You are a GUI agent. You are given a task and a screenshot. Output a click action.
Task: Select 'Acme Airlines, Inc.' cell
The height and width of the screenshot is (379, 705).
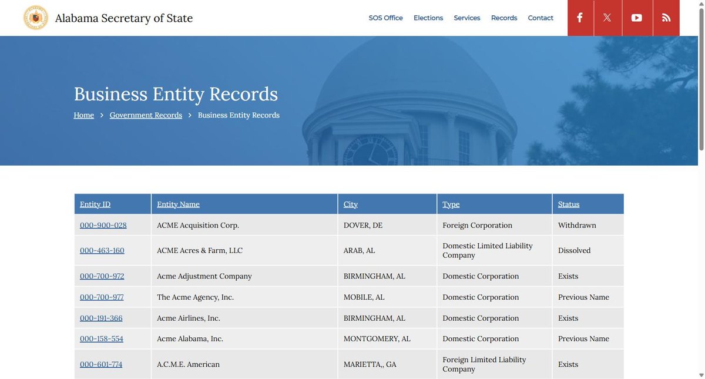pos(244,318)
